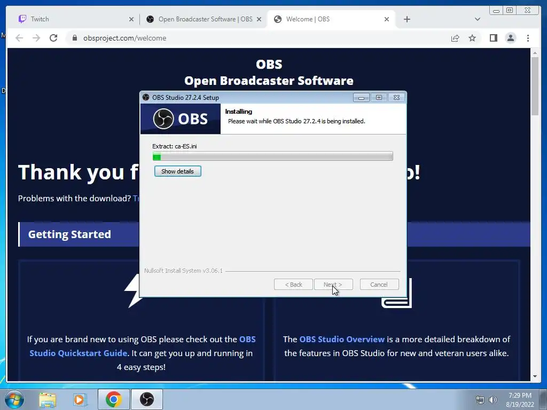
Task: Click the 'Extract: ca-ES.ini' status text
Action: pyautogui.click(x=175, y=146)
